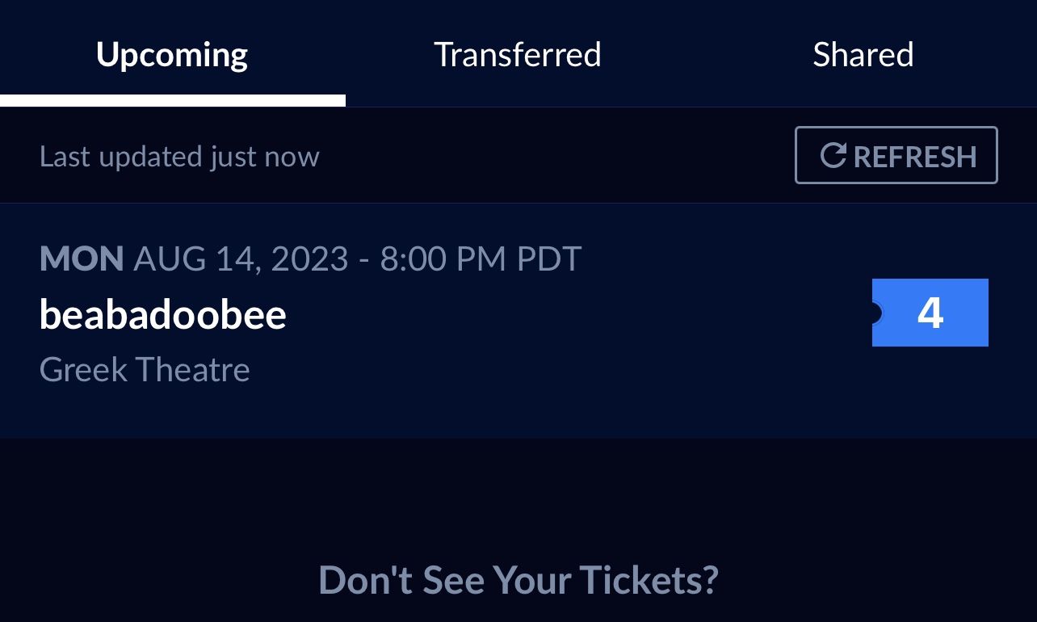1037x622 pixels.
Task: Tap the MON day label
Action: tap(82, 259)
